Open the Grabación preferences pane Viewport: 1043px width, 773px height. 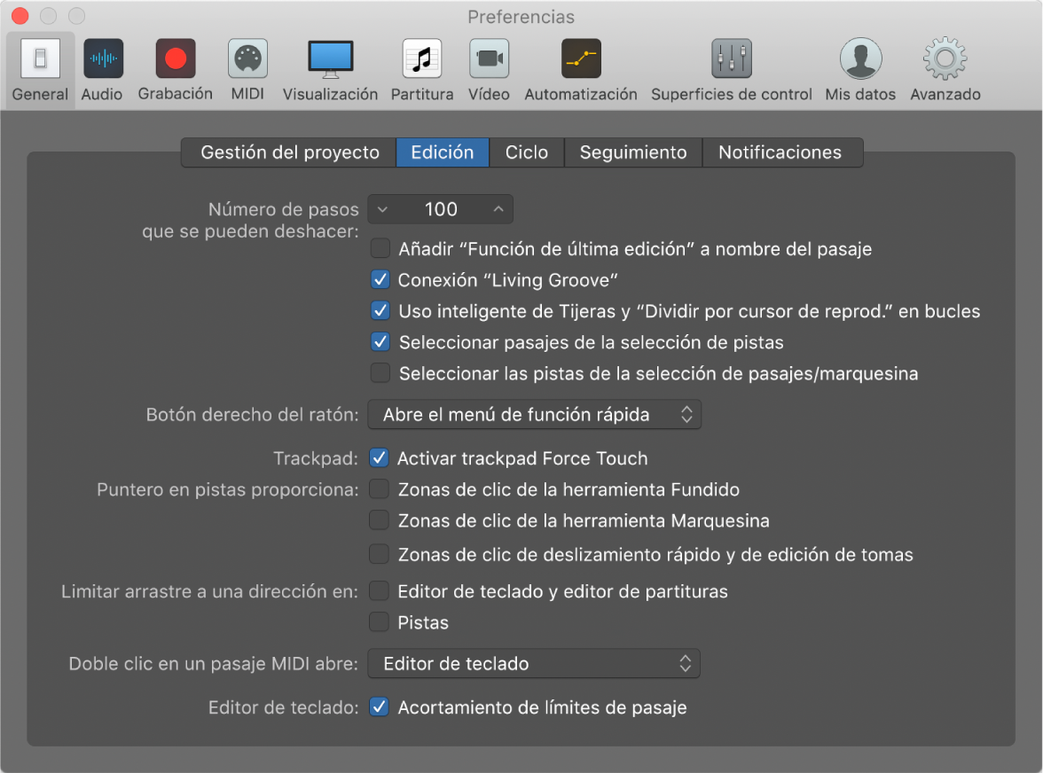click(x=175, y=70)
